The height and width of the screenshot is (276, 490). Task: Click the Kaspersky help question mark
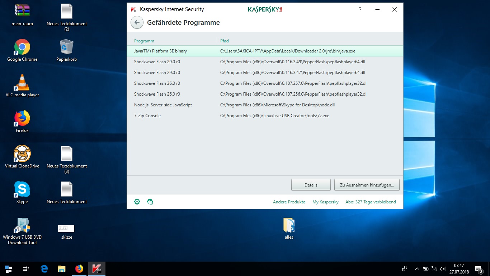360,10
